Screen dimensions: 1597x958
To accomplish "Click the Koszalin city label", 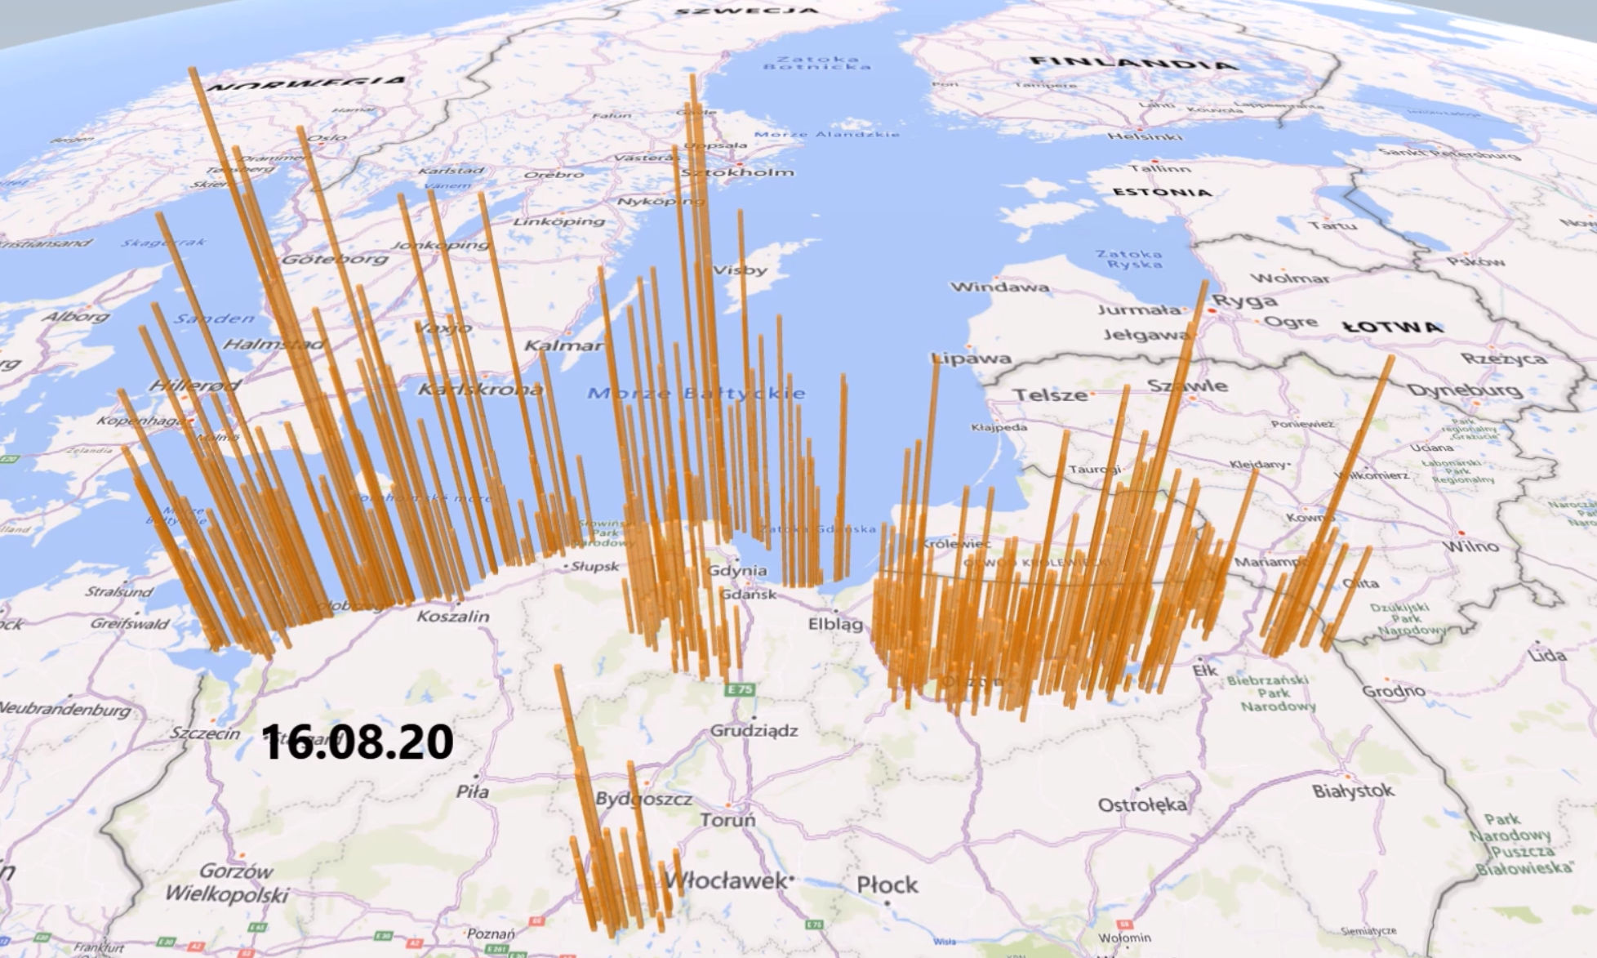I will pyautogui.click(x=453, y=617).
